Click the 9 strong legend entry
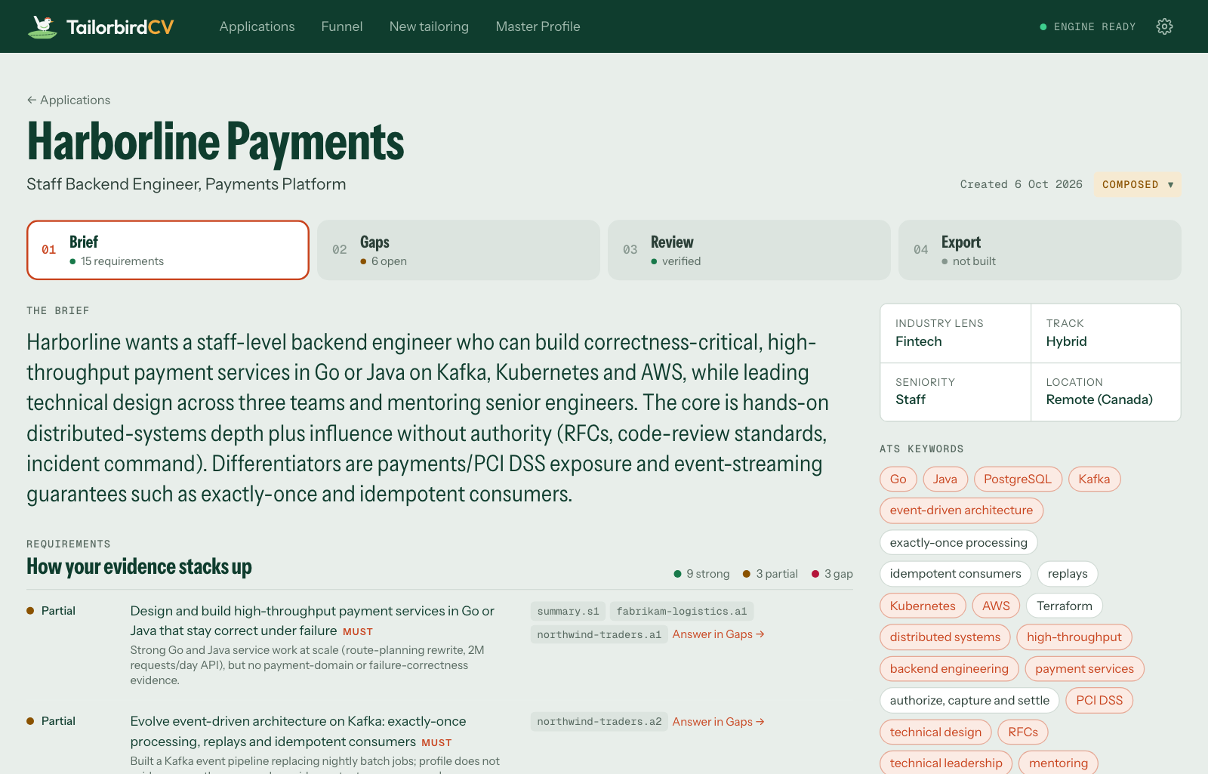 (x=701, y=574)
